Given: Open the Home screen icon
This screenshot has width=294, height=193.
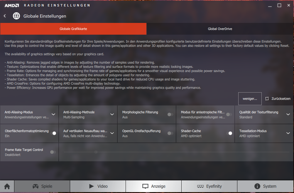Looking at the screenshot, I should 7,187.
